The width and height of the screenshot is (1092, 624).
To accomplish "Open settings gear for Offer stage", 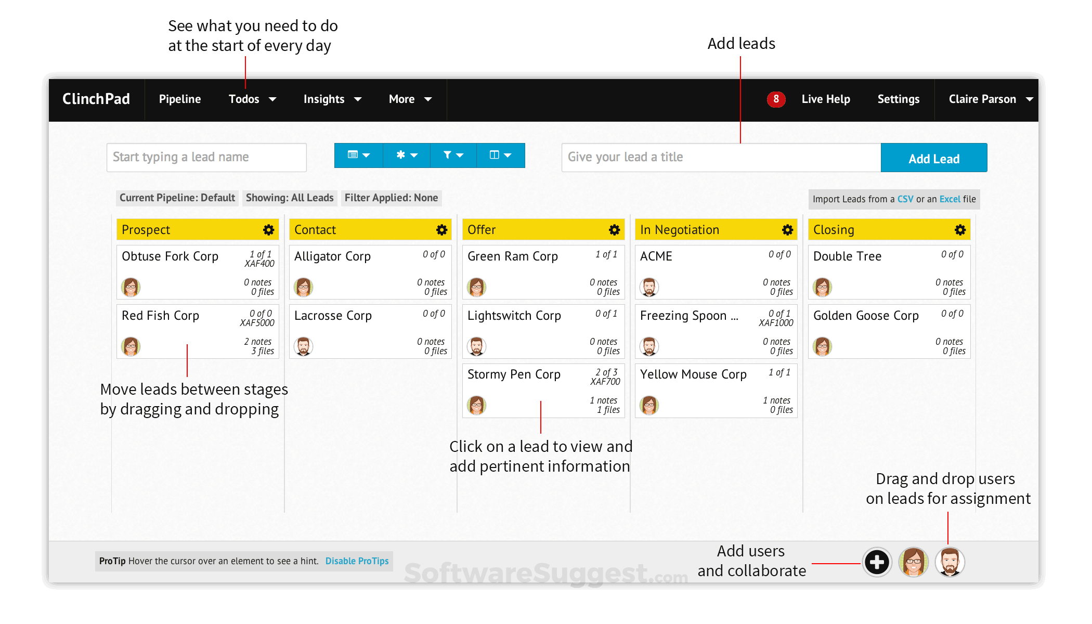I will 614,229.
